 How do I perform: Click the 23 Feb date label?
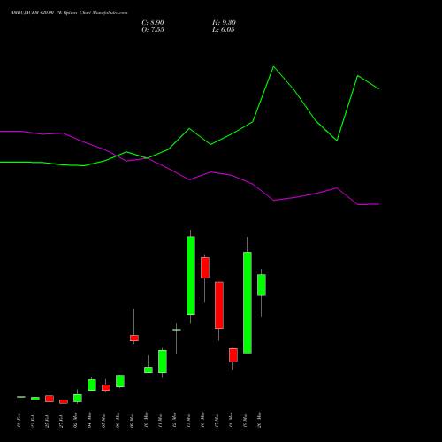click(x=33, y=421)
